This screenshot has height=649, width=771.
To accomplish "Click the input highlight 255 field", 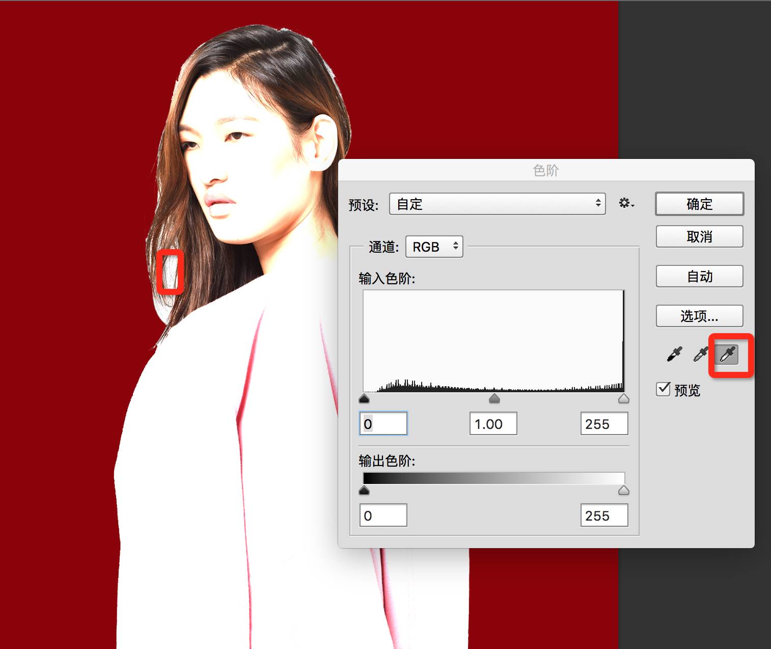I will (x=604, y=423).
